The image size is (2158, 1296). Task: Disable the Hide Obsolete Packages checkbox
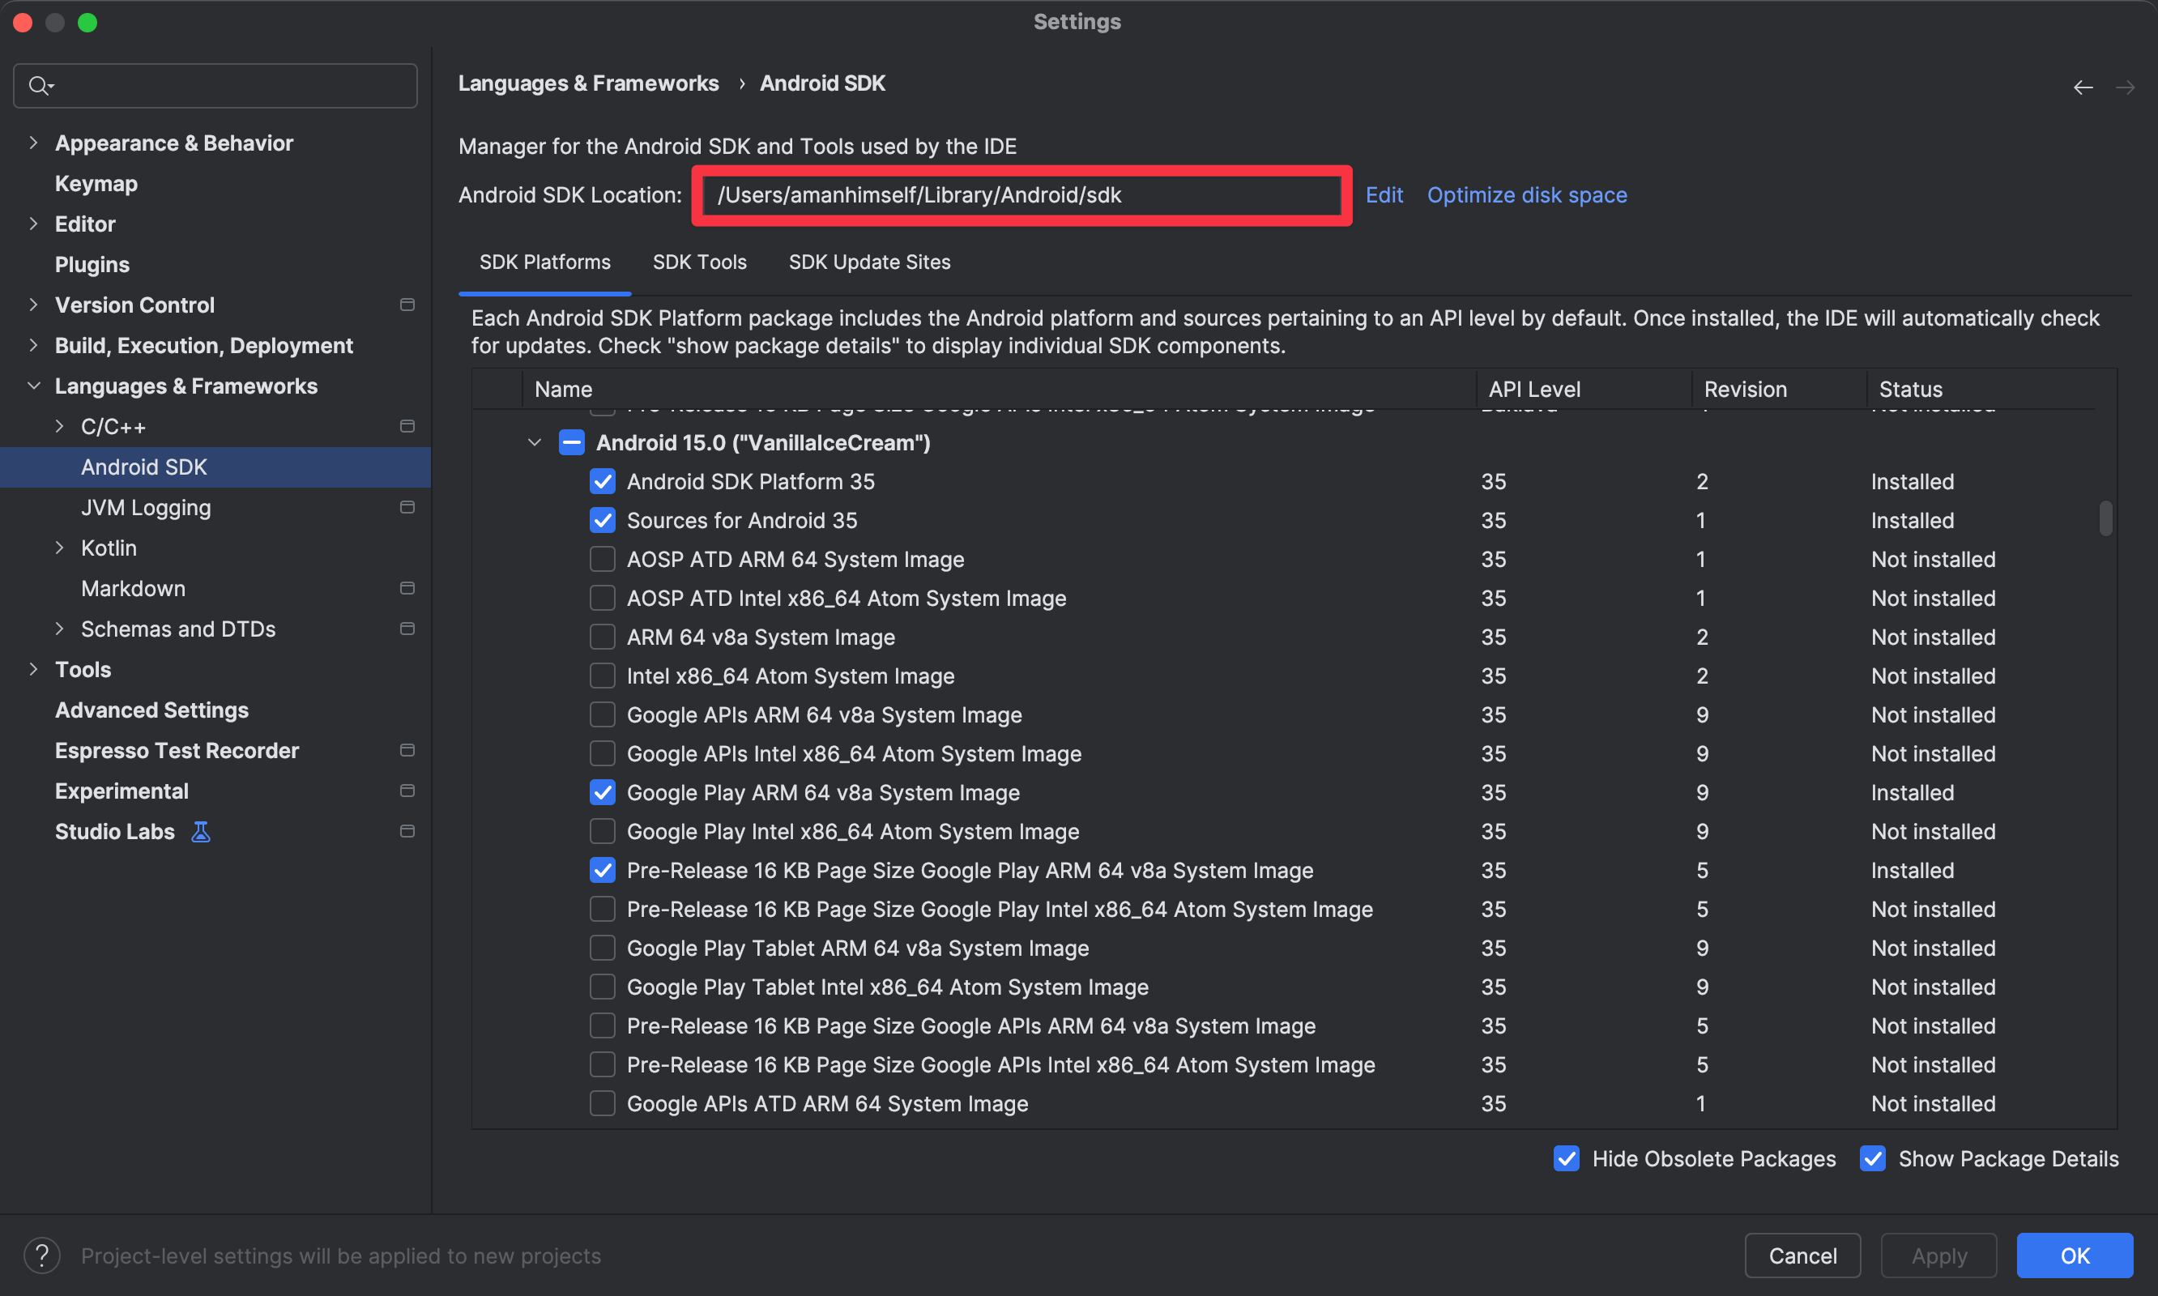pos(1566,1158)
